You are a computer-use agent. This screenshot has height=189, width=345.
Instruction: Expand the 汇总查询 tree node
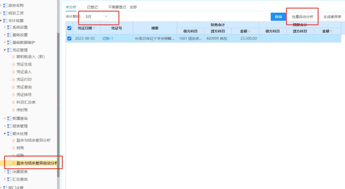click(x=5, y=179)
